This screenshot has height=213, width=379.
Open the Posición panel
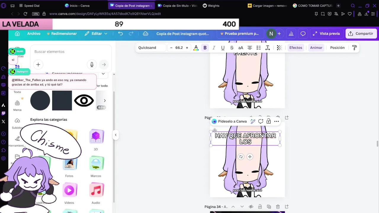tap(337, 48)
